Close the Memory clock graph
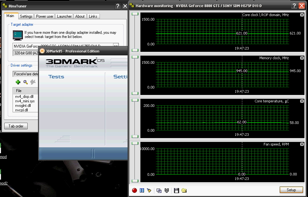308x197 pixels. click(302, 58)
